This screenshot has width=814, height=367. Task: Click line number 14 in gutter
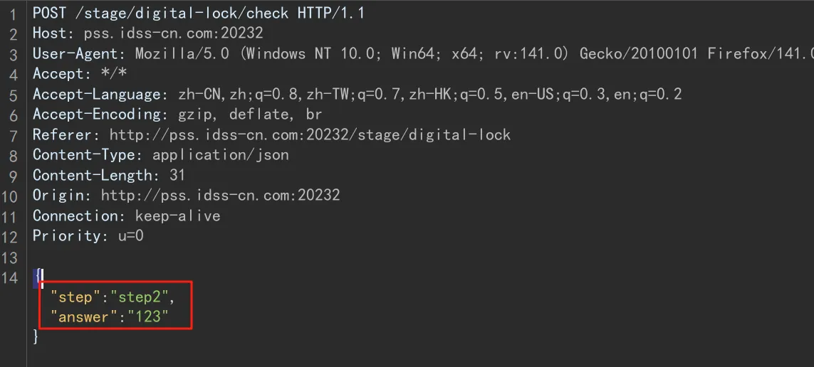tap(10, 277)
